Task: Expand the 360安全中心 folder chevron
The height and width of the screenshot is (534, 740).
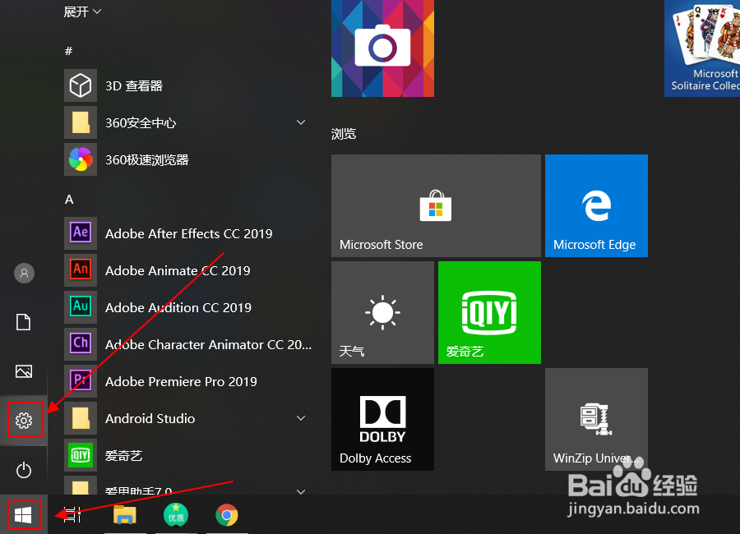Action: coord(301,122)
